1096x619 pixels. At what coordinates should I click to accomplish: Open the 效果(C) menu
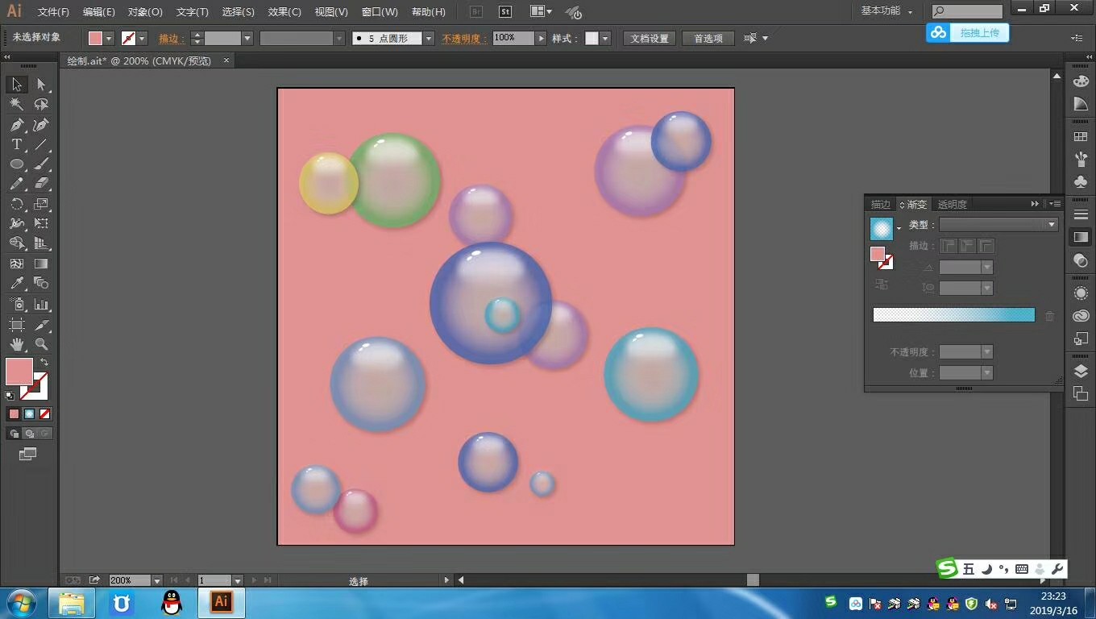point(284,12)
